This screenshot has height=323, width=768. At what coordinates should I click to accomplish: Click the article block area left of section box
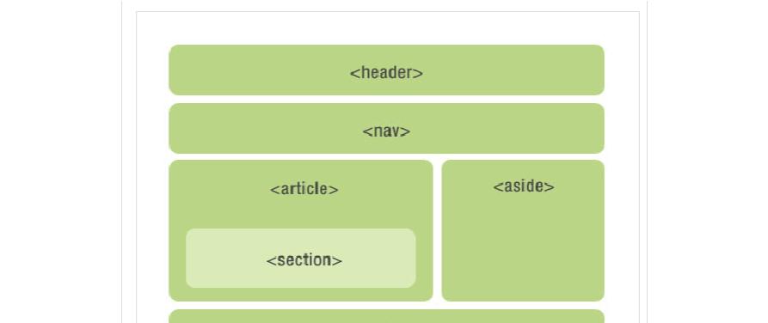[x=177, y=258]
